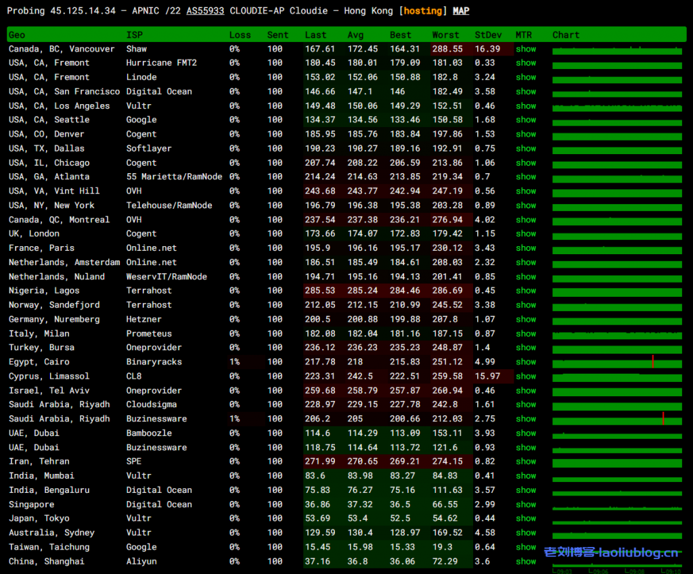
Task: Click the Geo column header
Action: pos(17,35)
